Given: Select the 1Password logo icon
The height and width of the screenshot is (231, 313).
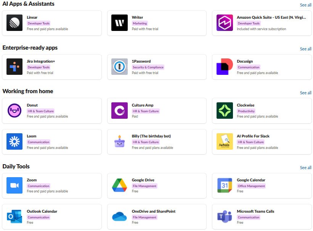Looking at the screenshot, I should 119,67.
